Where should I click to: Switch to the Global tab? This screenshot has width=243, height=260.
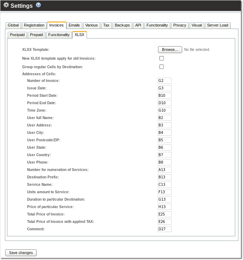point(13,25)
